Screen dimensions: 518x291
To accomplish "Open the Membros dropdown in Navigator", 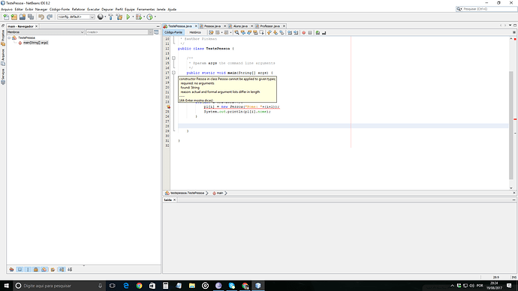I will coord(45,32).
